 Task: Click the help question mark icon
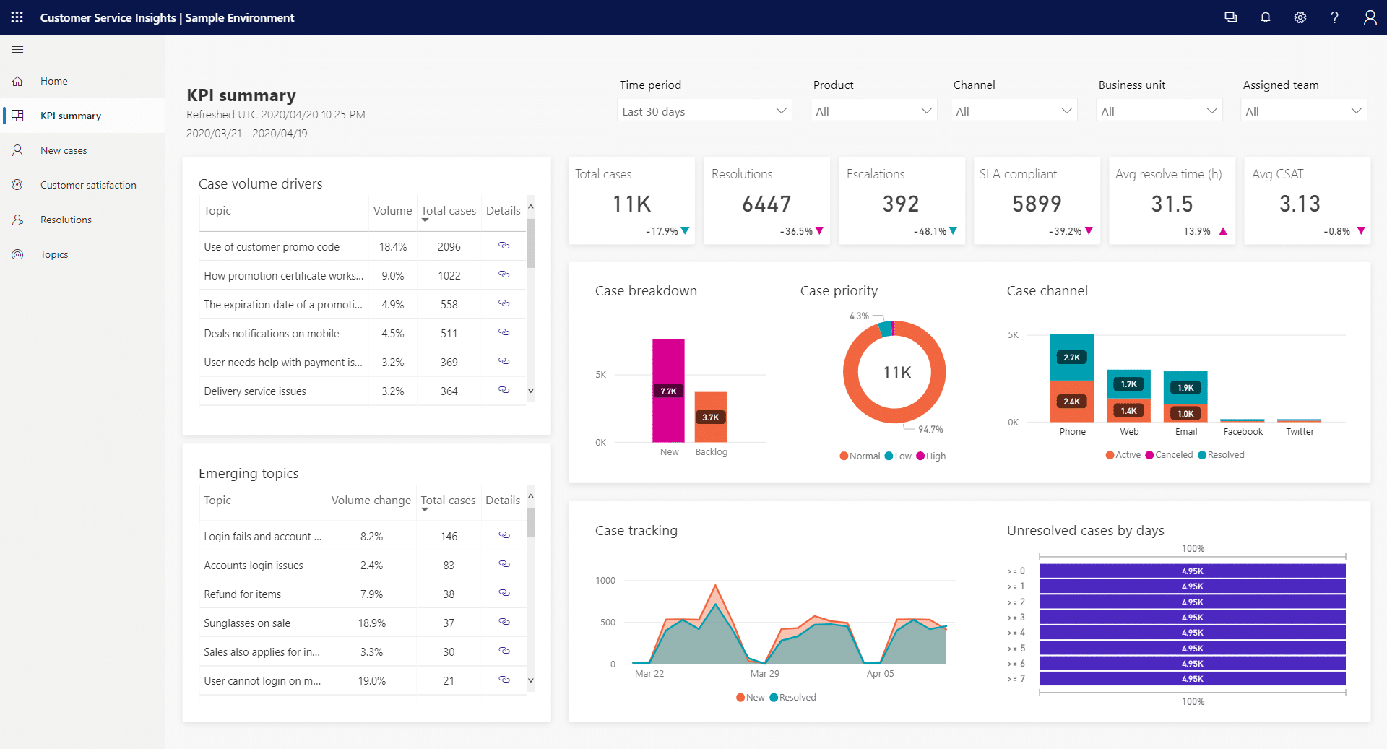pos(1334,17)
